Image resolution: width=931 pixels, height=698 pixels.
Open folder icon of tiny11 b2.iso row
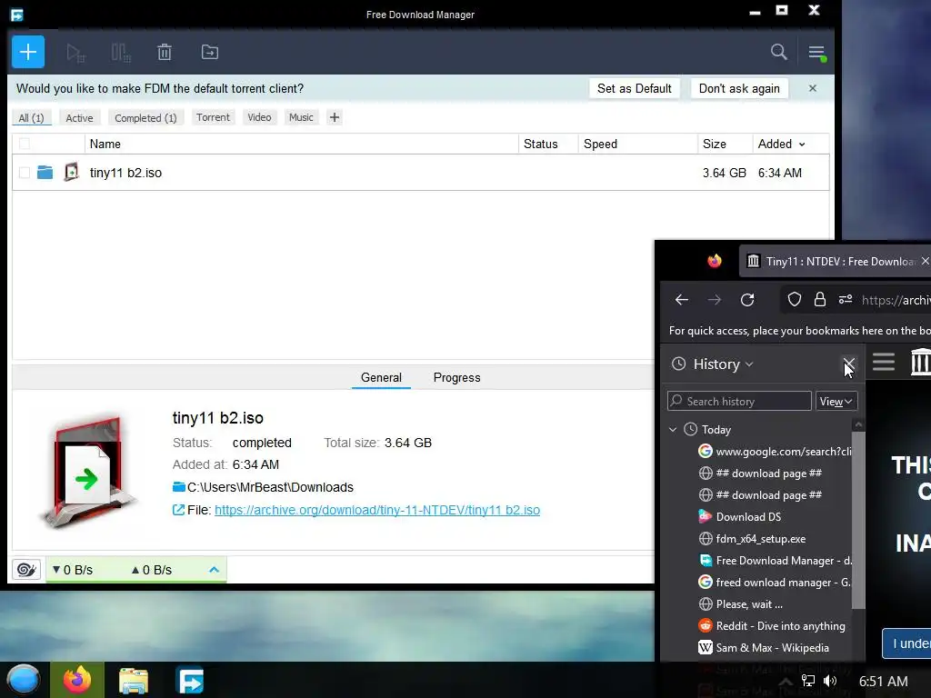coord(45,173)
